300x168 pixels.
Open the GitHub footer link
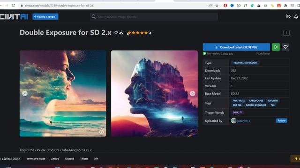pos(55,159)
